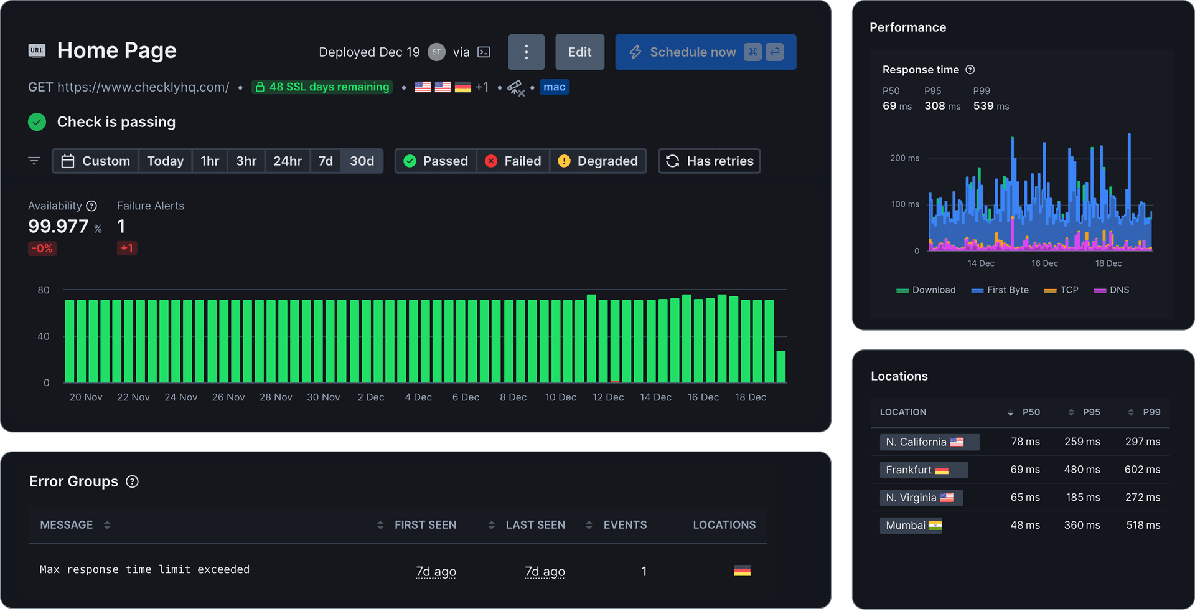The height and width of the screenshot is (611, 1195).
Task: Switch the time range to 24hr
Action: (x=288, y=161)
